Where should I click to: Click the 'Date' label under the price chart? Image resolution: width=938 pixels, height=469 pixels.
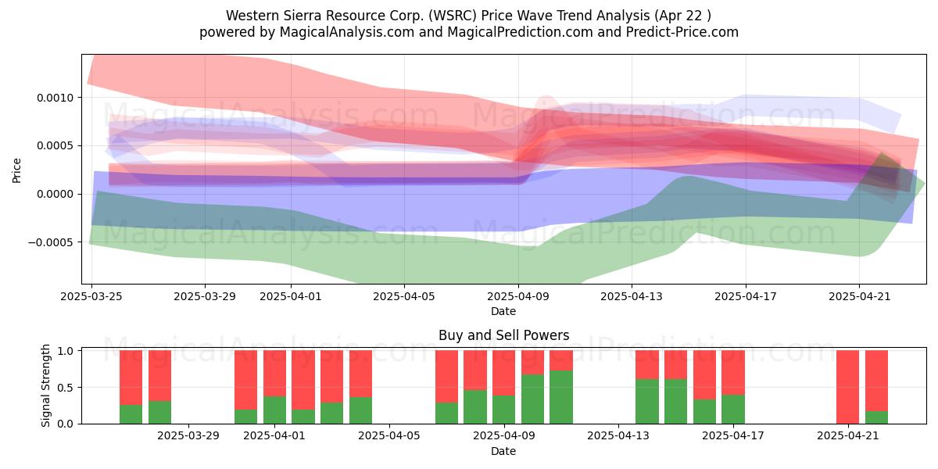(x=503, y=311)
